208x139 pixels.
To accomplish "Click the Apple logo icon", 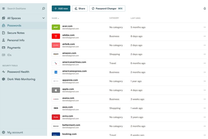I will pyautogui.click(x=56, y=90).
